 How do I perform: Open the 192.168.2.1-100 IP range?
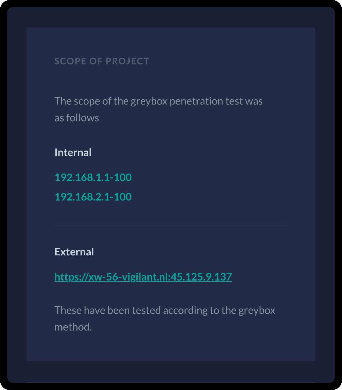pos(93,197)
